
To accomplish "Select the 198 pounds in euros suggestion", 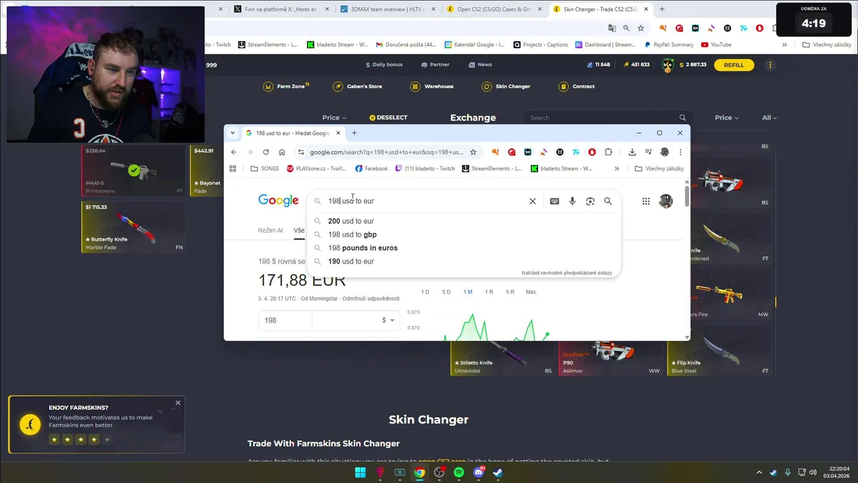I will pyautogui.click(x=464, y=248).
